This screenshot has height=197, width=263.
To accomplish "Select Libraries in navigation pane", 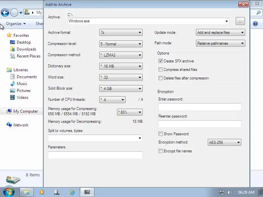I will [x=17, y=70].
